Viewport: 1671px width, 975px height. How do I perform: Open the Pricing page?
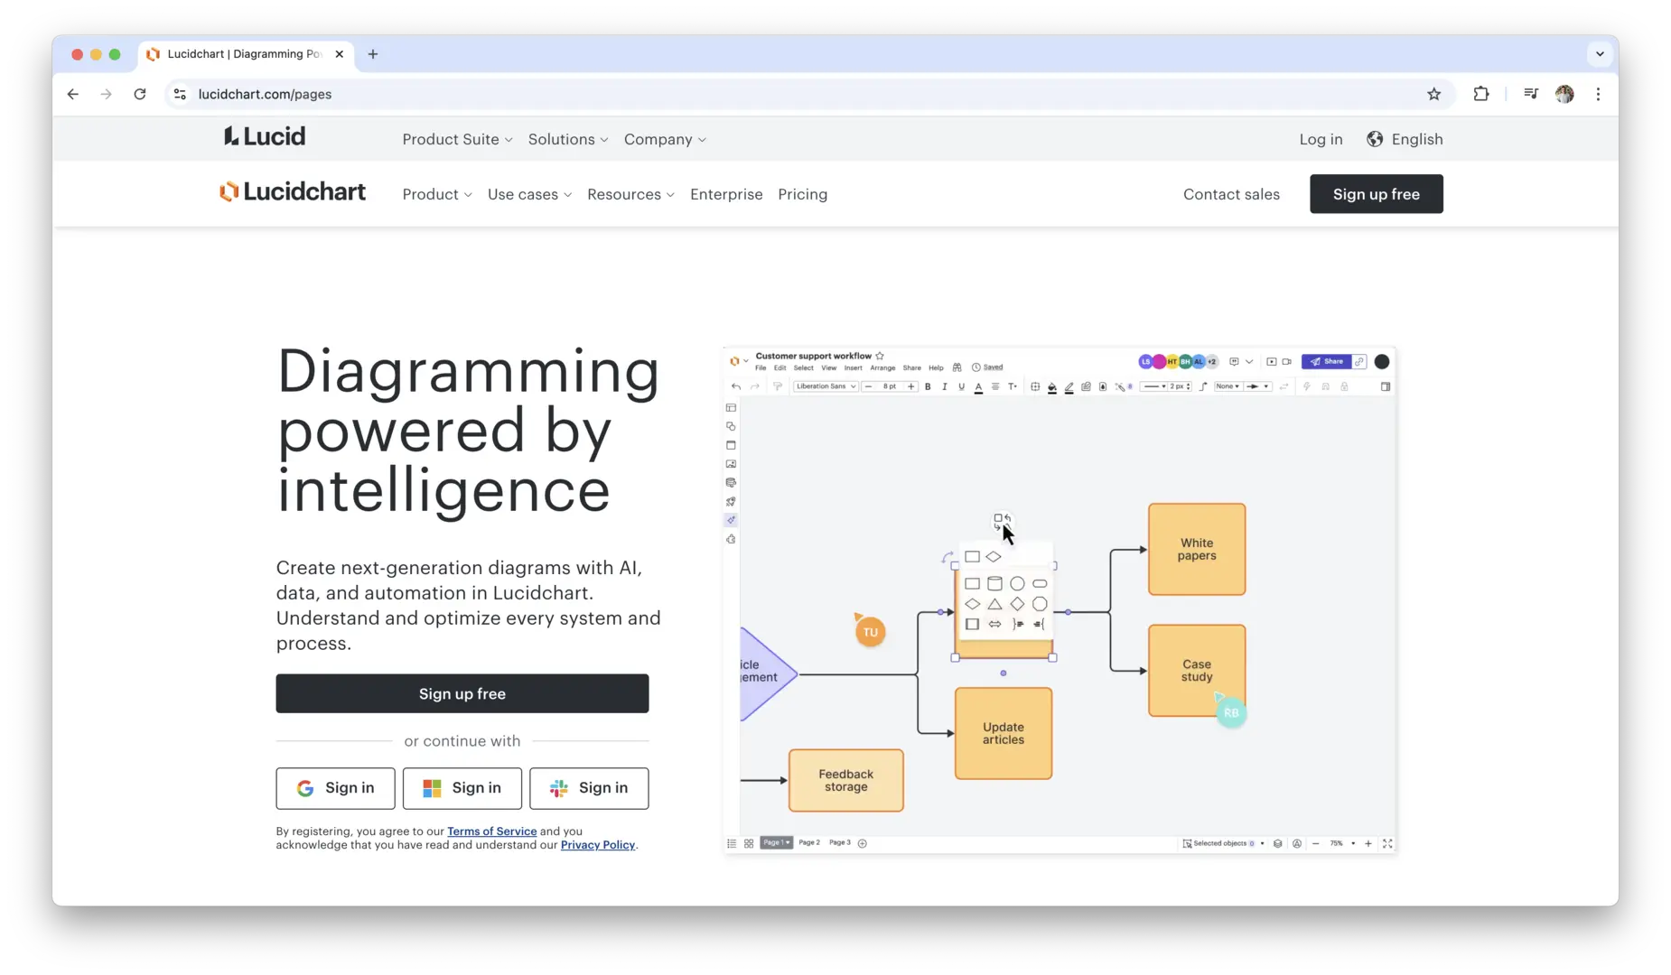pyautogui.click(x=802, y=194)
